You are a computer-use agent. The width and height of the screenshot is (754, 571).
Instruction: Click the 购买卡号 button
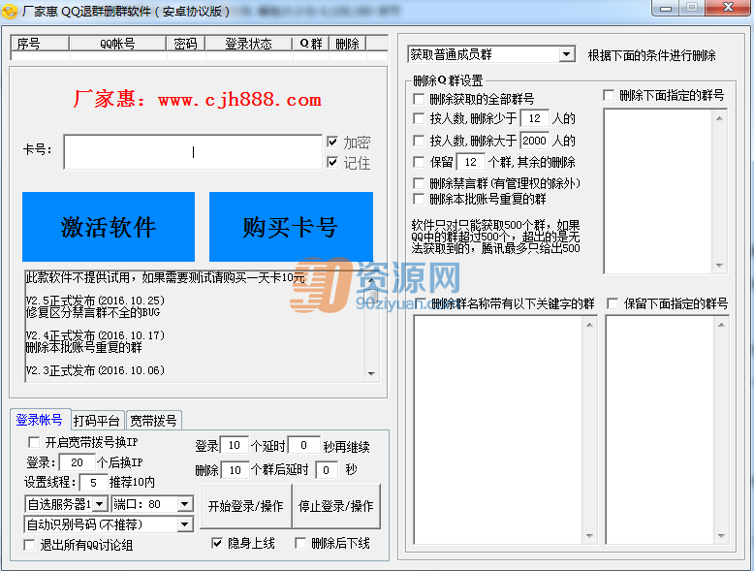(291, 227)
